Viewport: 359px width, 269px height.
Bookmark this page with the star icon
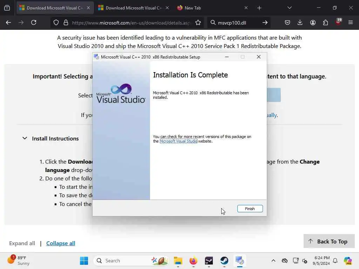pos(198,23)
